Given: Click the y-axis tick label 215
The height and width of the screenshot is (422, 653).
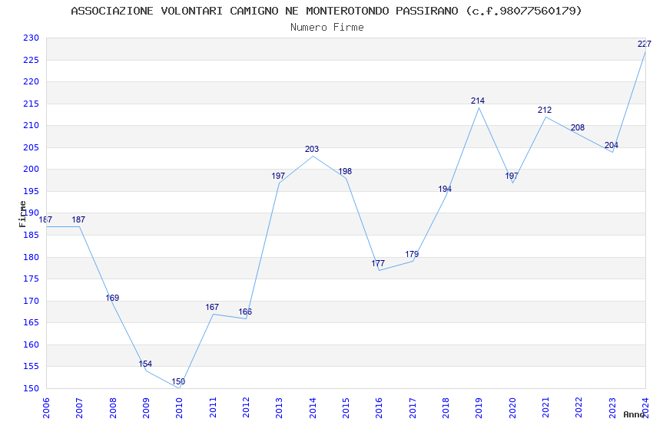Looking at the screenshot, I should [31, 104].
